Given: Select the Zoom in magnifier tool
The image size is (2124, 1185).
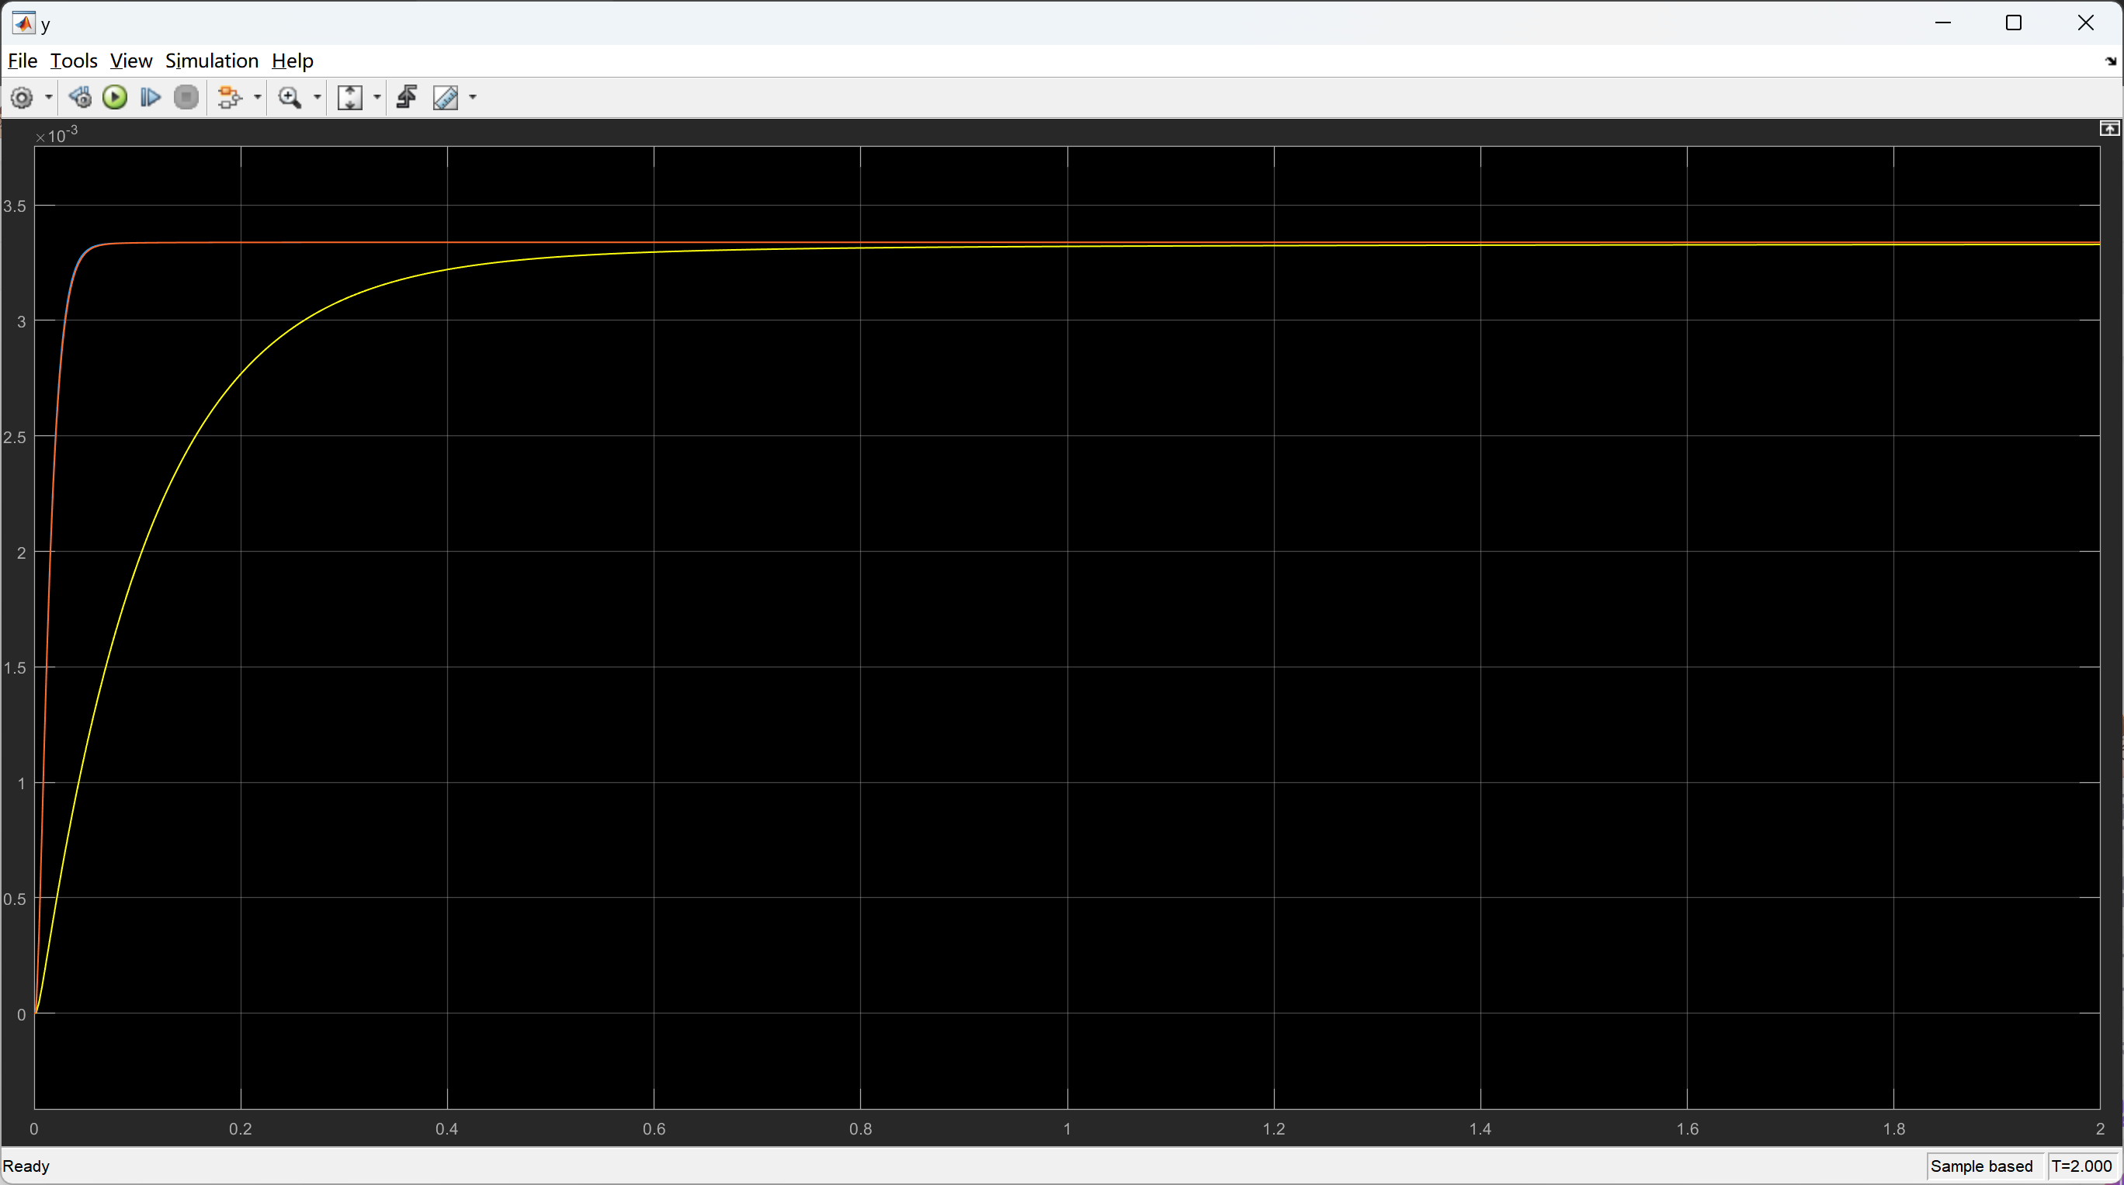Looking at the screenshot, I should [x=290, y=98].
